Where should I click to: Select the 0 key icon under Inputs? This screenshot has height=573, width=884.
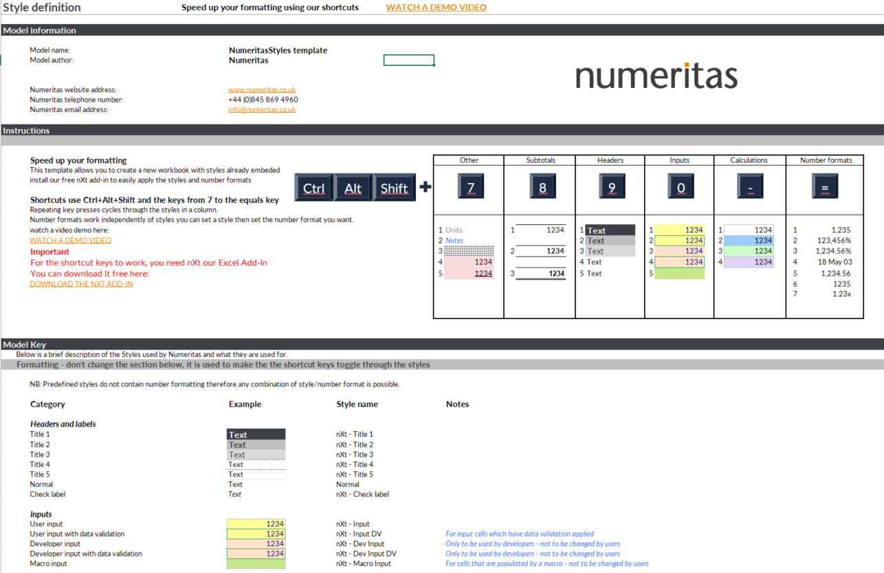point(680,186)
